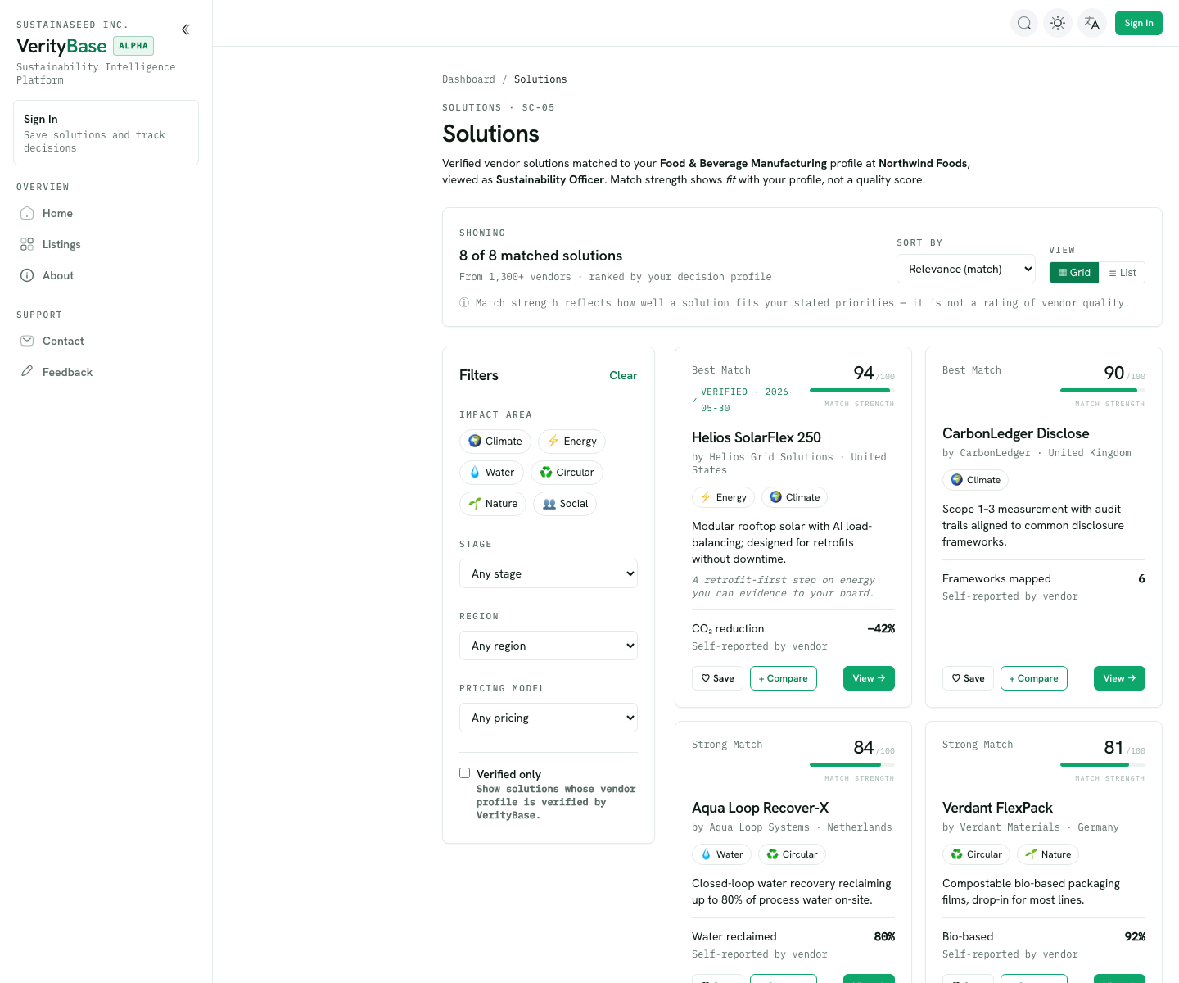Viewport: 1179px width, 983px height.
Task: Click the green Sign In button
Action: tap(1139, 23)
